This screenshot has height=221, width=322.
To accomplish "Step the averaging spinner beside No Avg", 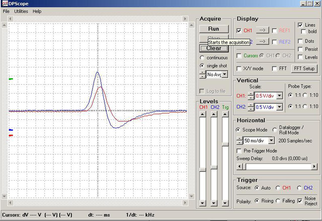I will pyautogui.click(x=203, y=75).
